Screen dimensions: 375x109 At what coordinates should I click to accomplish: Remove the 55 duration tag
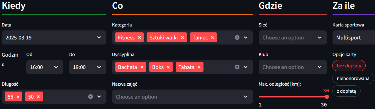pos(18,97)
